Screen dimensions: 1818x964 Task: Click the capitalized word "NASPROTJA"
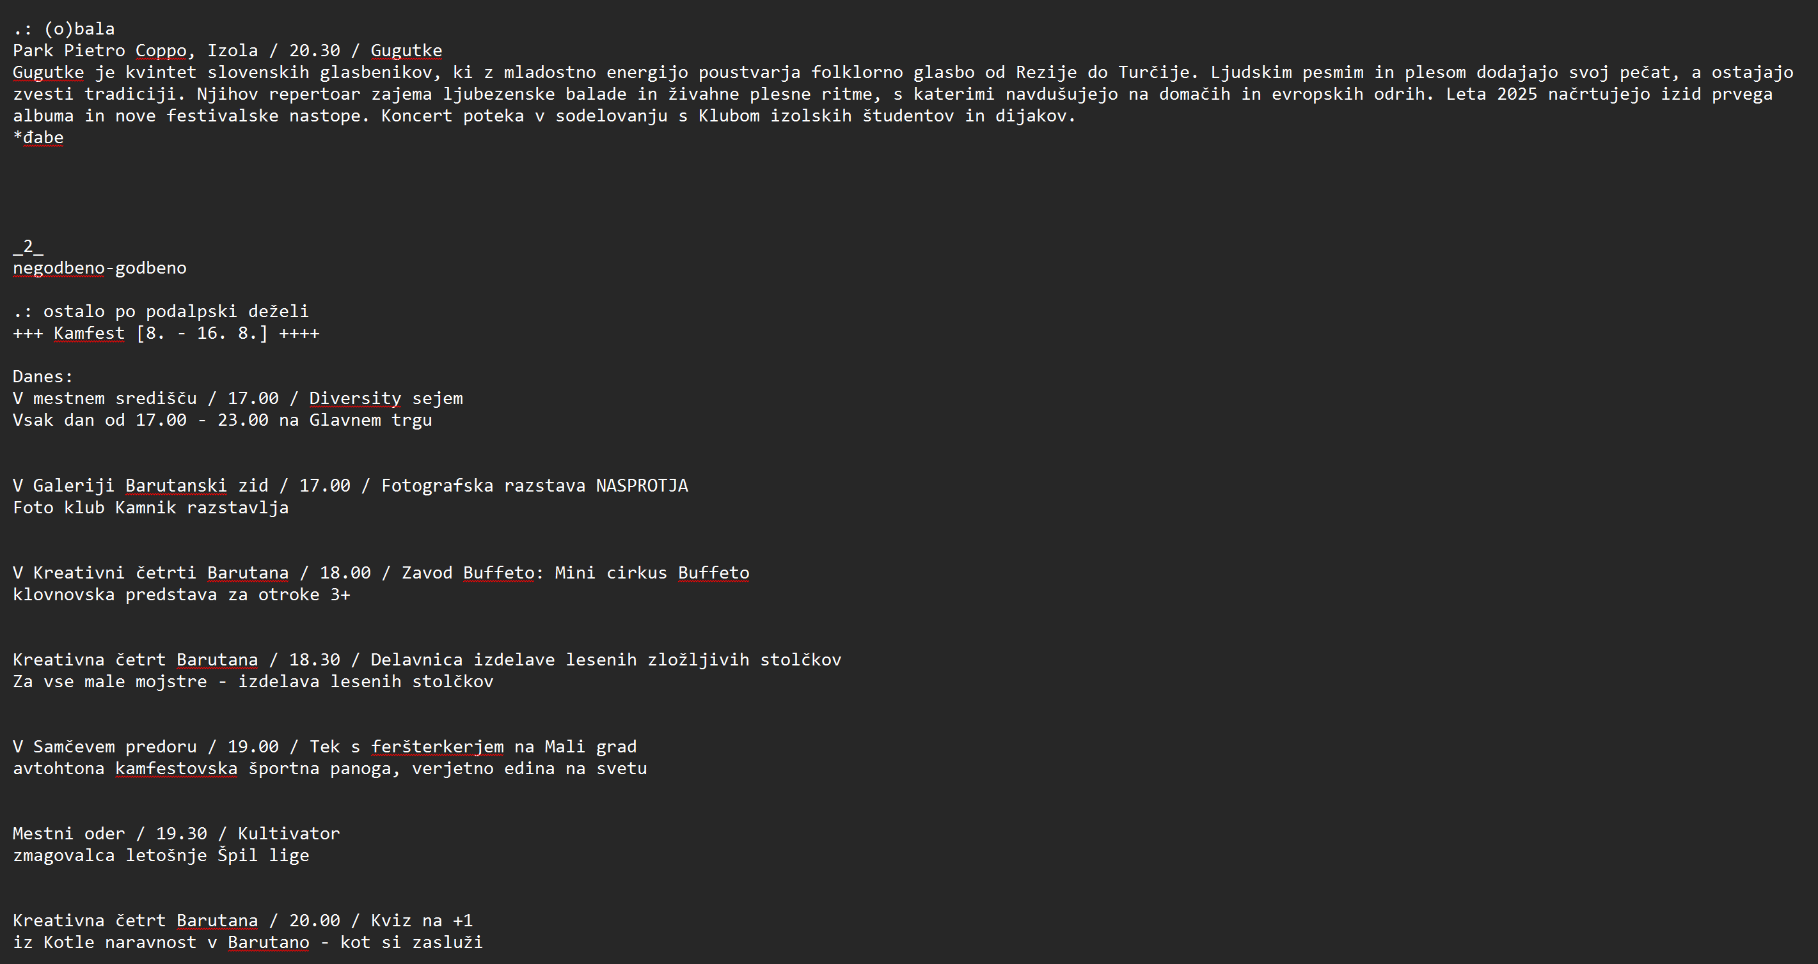[642, 486]
